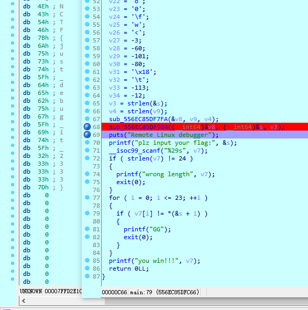This screenshot has height=310, width=308.
Task: Click the blue dot beside line 82
Action: [x=87, y=237]
